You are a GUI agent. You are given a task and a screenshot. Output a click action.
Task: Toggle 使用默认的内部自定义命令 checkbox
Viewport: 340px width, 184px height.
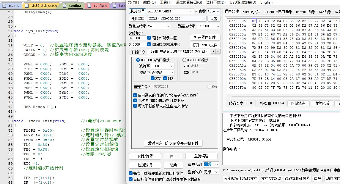tap(135, 95)
